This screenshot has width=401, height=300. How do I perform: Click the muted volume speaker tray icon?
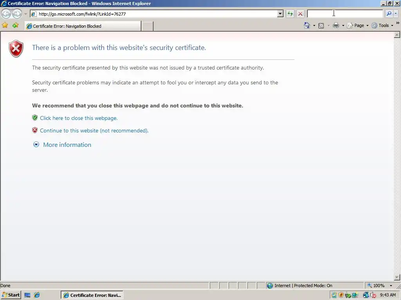click(374, 295)
